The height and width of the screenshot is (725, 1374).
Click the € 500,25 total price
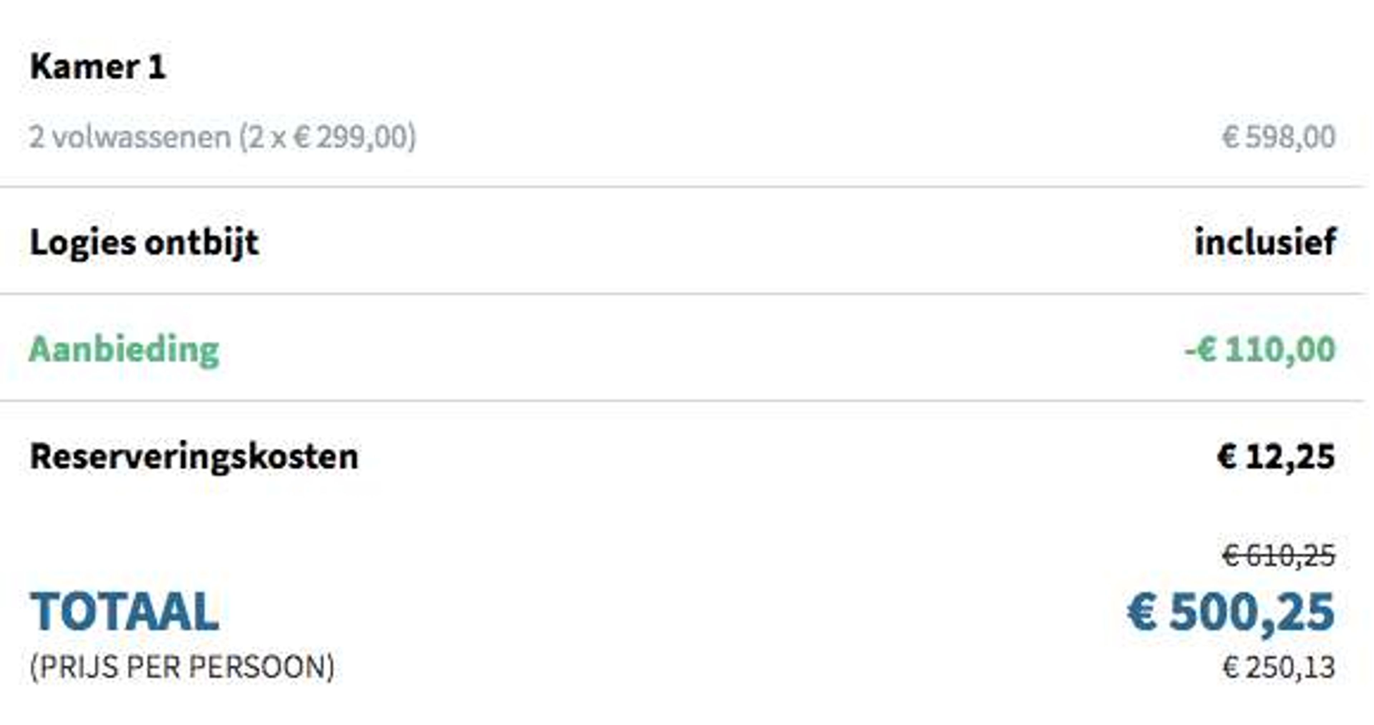point(1231,612)
